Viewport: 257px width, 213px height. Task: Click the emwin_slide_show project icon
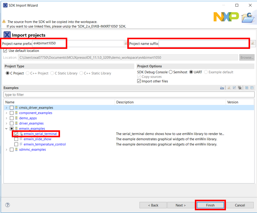21,139
